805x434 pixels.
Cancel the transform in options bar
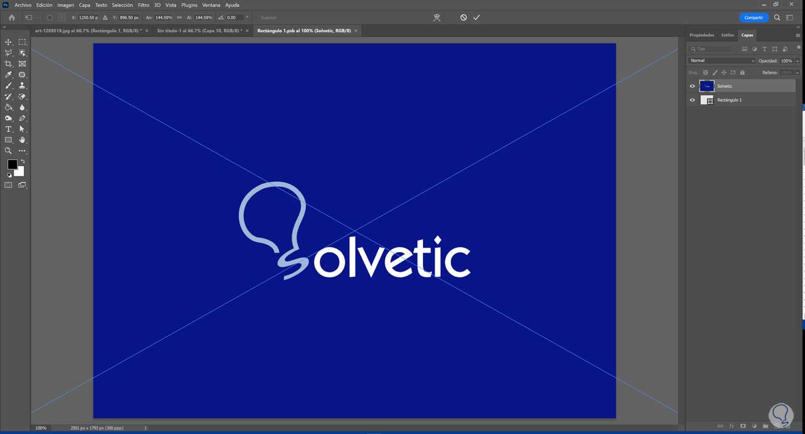[463, 17]
